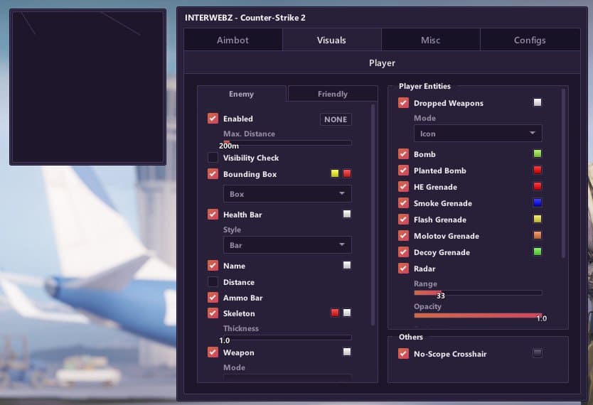Expand the Bounding Box type dropdown
593x405 pixels.
pyautogui.click(x=287, y=194)
